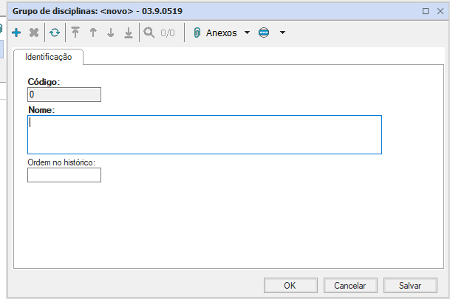Expand the Anexos dropdown arrow

click(247, 33)
